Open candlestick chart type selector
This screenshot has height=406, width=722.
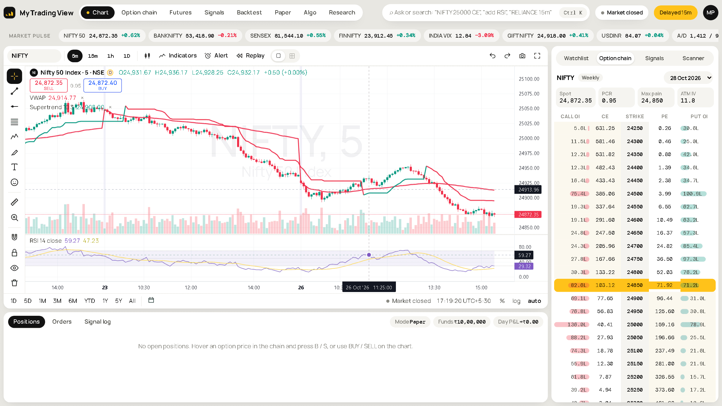coord(147,56)
